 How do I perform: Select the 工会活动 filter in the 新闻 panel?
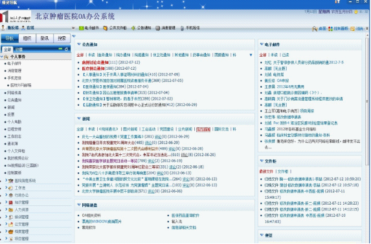(148, 129)
